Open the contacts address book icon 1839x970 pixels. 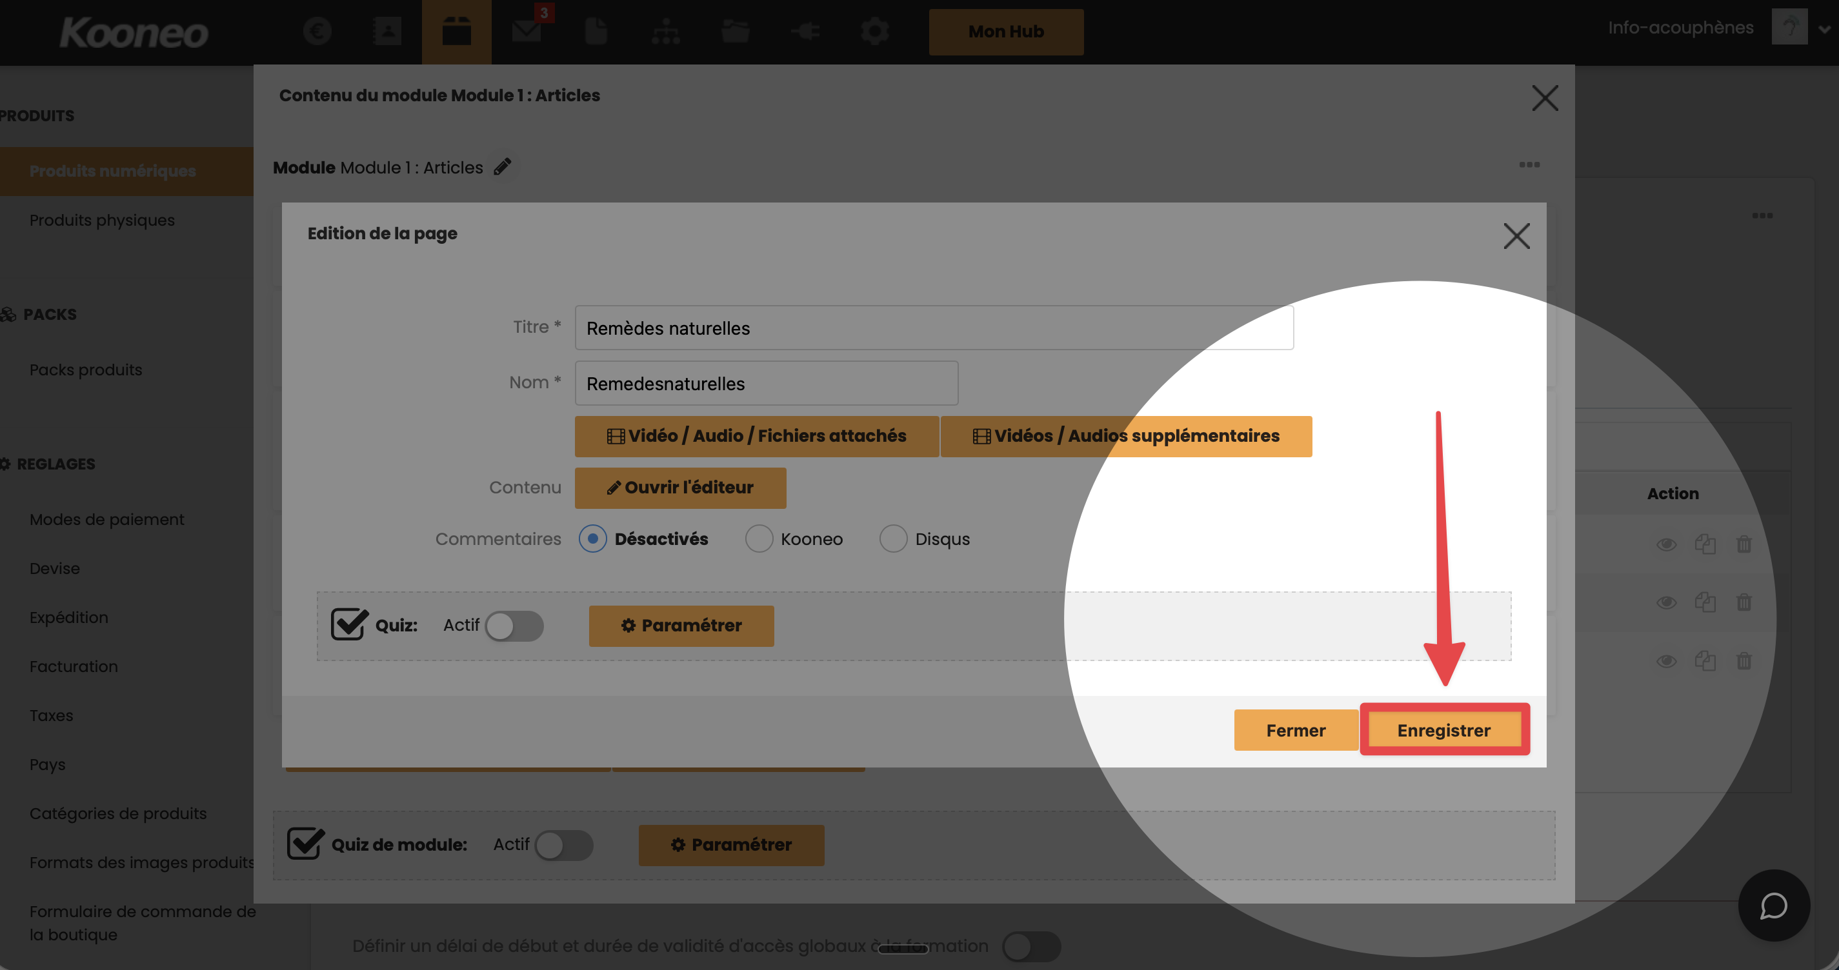(387, 32)
